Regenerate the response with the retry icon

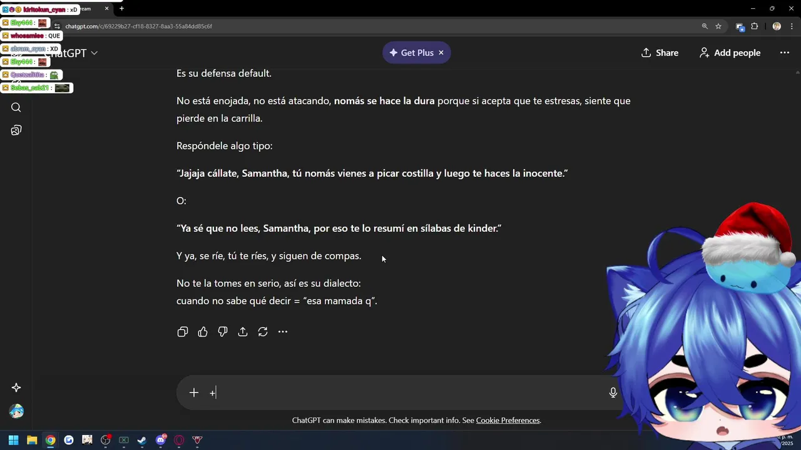point(263,332)
